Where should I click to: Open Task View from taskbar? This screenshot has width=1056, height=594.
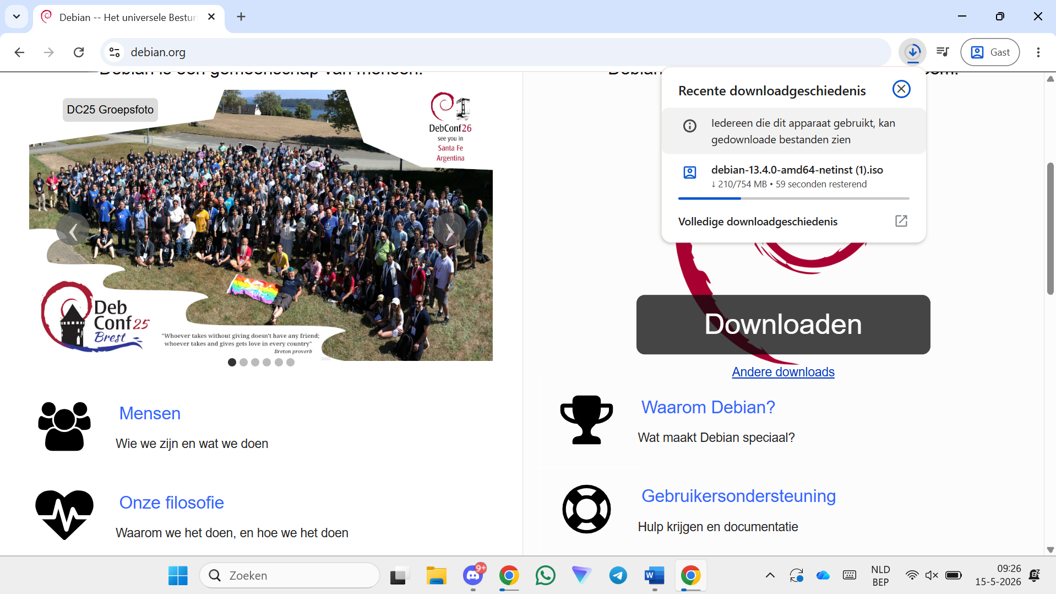[x=400, y=576]
